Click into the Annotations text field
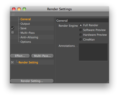 pos(93,52)
